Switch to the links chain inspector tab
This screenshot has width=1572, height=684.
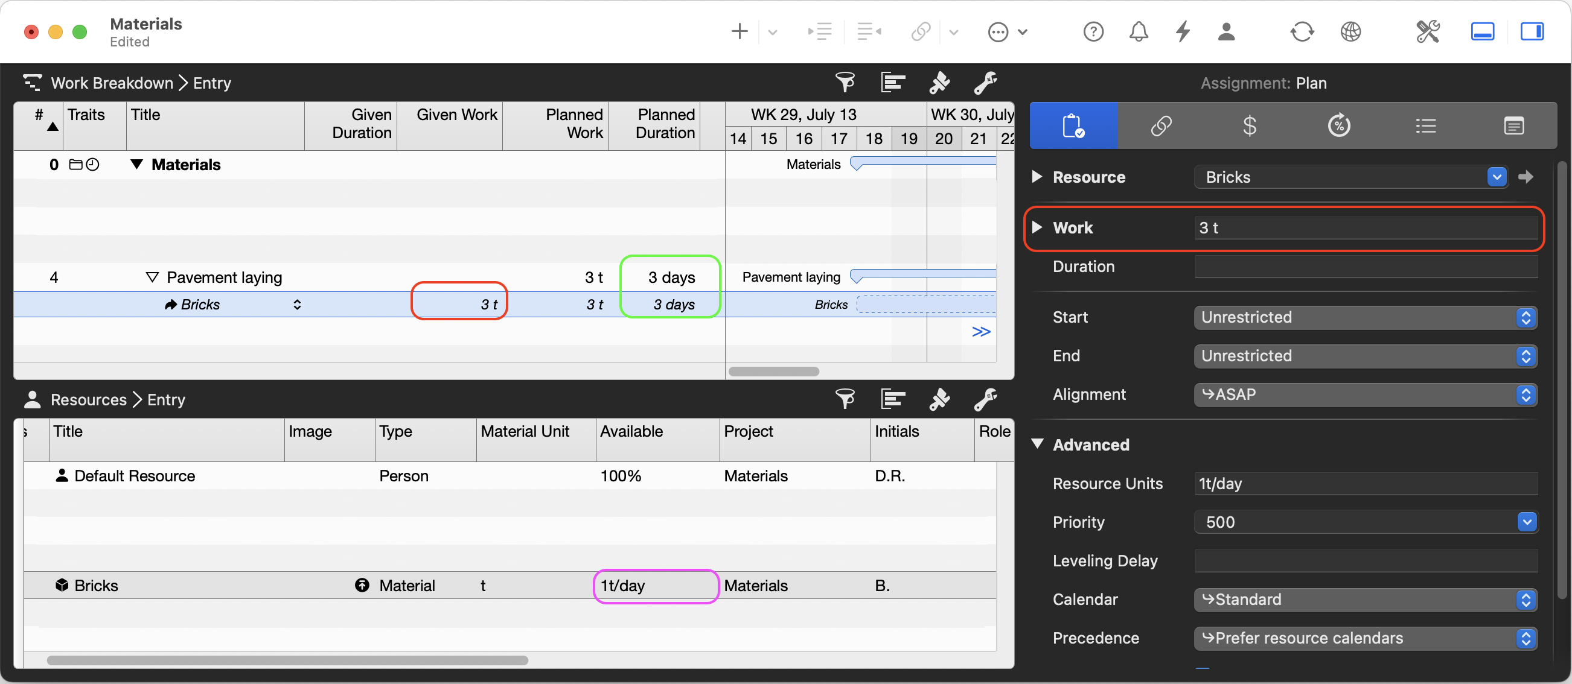pos(1161,126)
